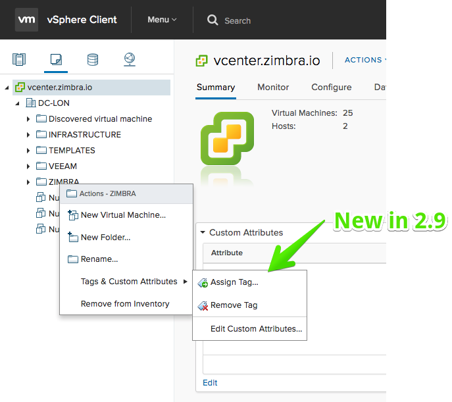Screen dimensions: 452x402
Task: Choose Remove Tag from submenu
Action: coord(249,305)
